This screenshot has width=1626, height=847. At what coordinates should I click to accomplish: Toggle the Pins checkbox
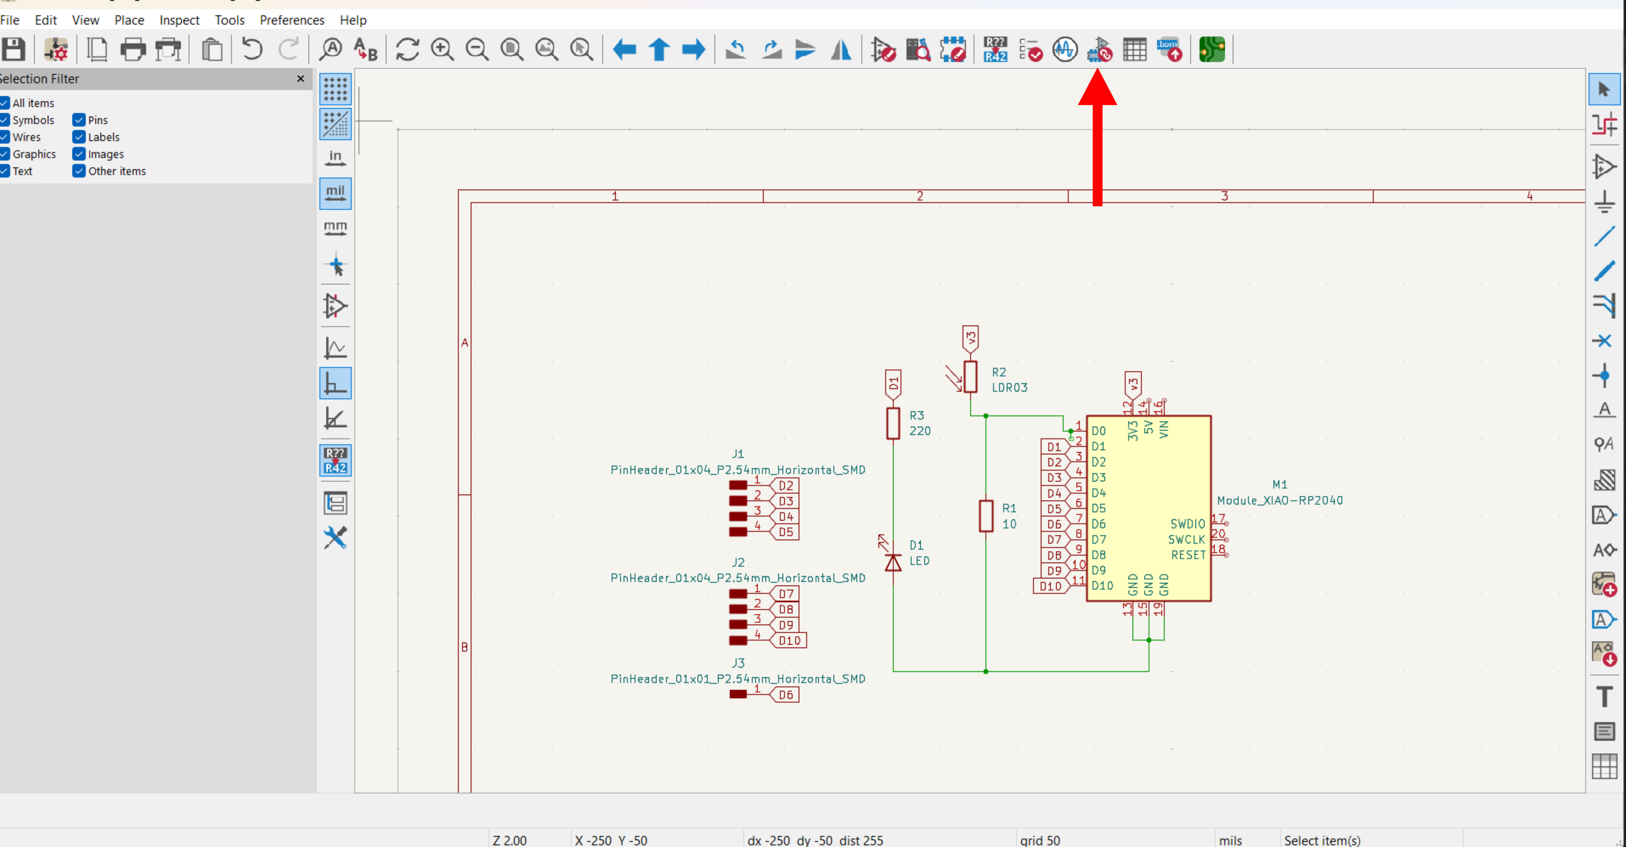79,120
